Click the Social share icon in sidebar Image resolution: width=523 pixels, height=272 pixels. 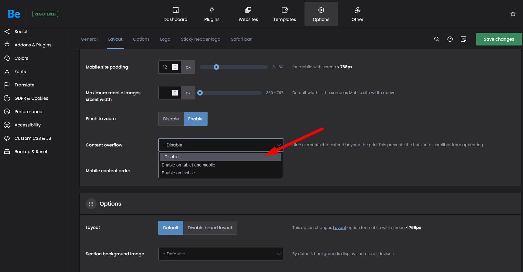click(x=7, y=32)
